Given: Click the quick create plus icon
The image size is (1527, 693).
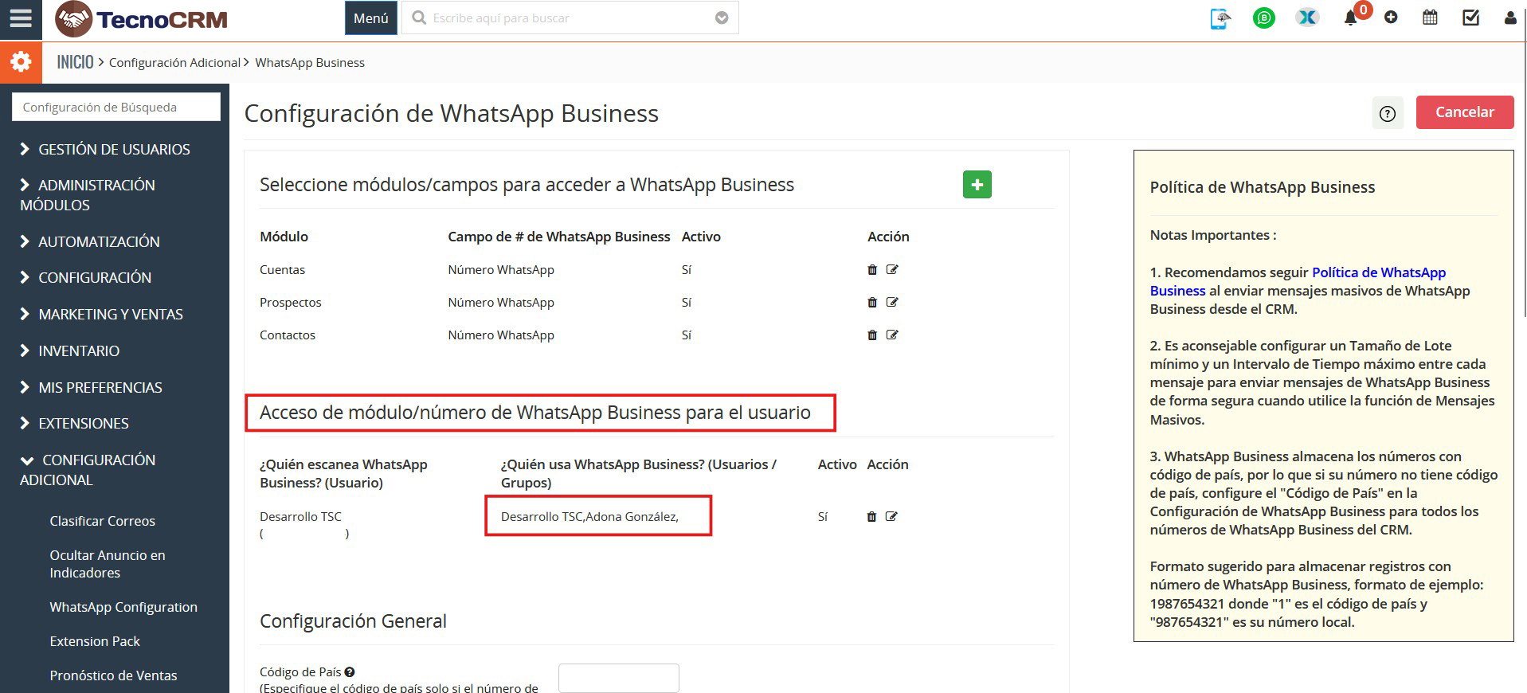Looking at the screenshot, I should click(x=1391, y=18).
